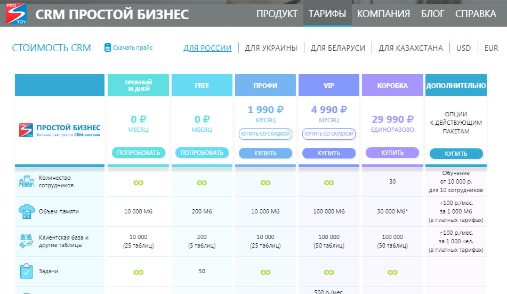Click the 50 tasks value for FREE

[202, 271]
